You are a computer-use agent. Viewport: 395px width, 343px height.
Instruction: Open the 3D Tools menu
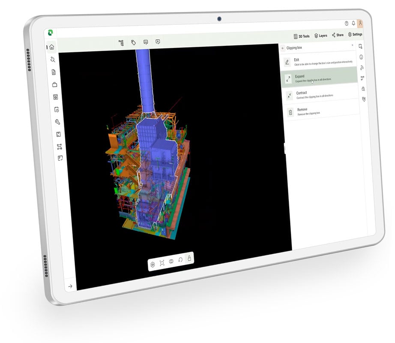pyautogui.click(x=302, y=36)
